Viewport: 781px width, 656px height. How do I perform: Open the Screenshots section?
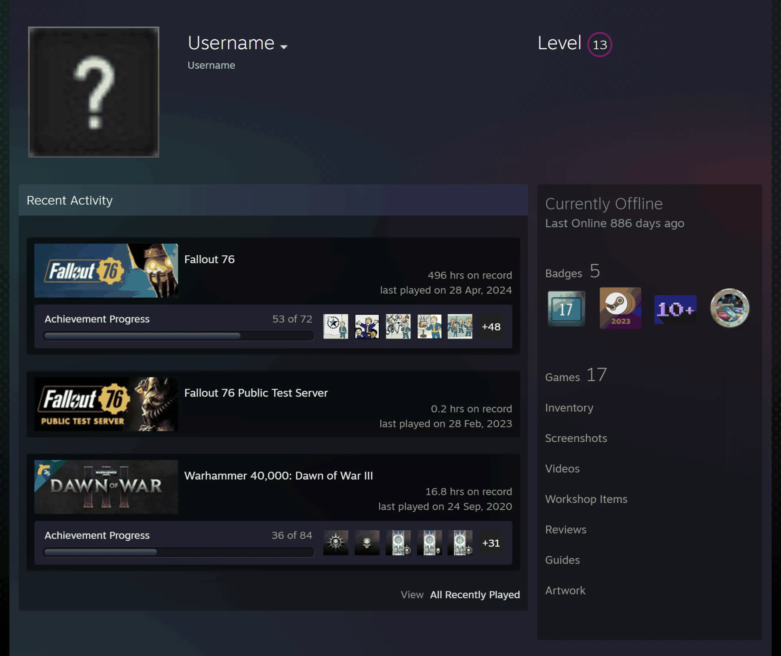pos(576,438)
